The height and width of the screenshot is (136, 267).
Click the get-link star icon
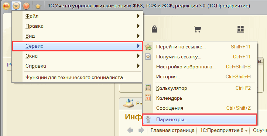pyautogui.click(x=148, y=57)
